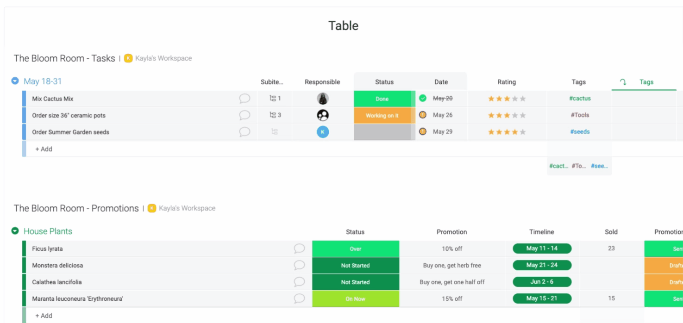The image size is (683, 323).
Task: Click + Add under House Plants group
Action: click(x=44, y=316)
